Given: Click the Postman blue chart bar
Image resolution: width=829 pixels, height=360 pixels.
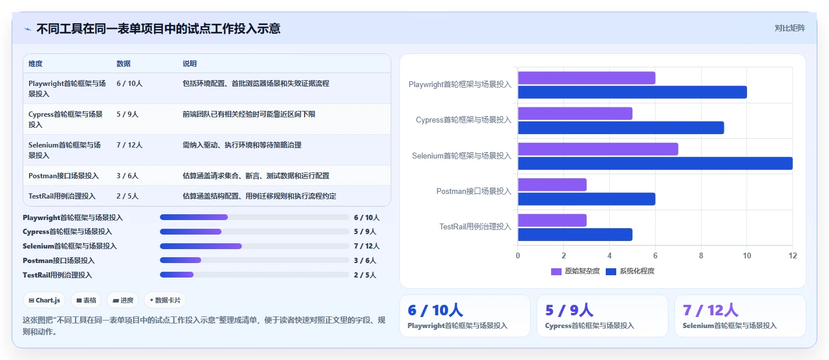Looking at the screenshot, I should pyautogui.click(x=587, y=199).
